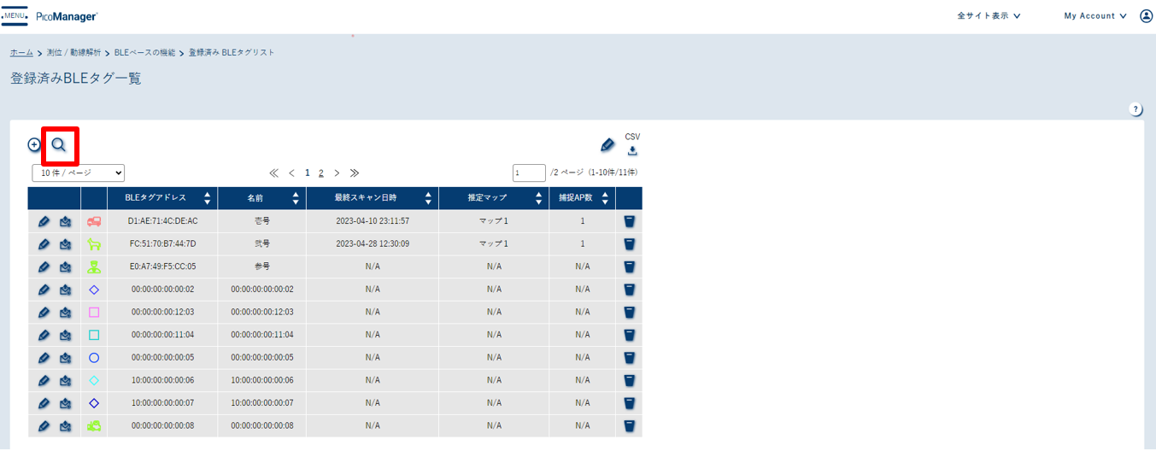Open the MENU hamburger button
The height and width of the screenshot is (457, 1156).
point(15,15)
